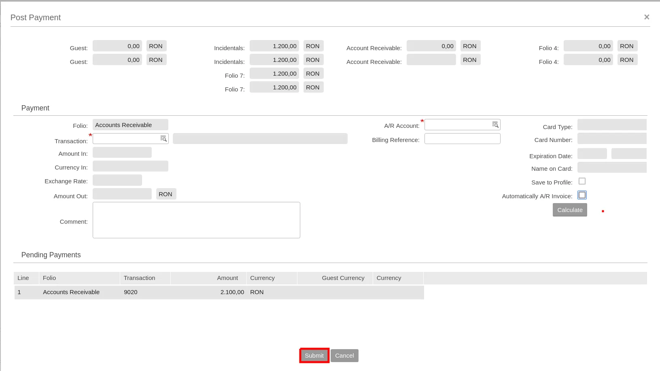The image size is (660, 371).
Task: Click the Card Number field
Action: (612, 139)
